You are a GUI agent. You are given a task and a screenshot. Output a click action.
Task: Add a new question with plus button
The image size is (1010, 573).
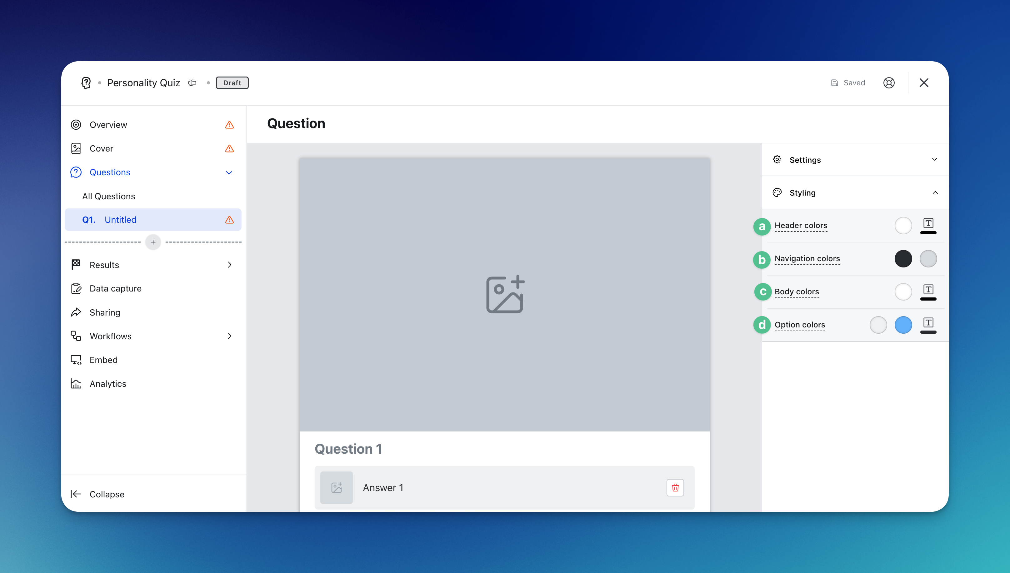tap(153, 242)
